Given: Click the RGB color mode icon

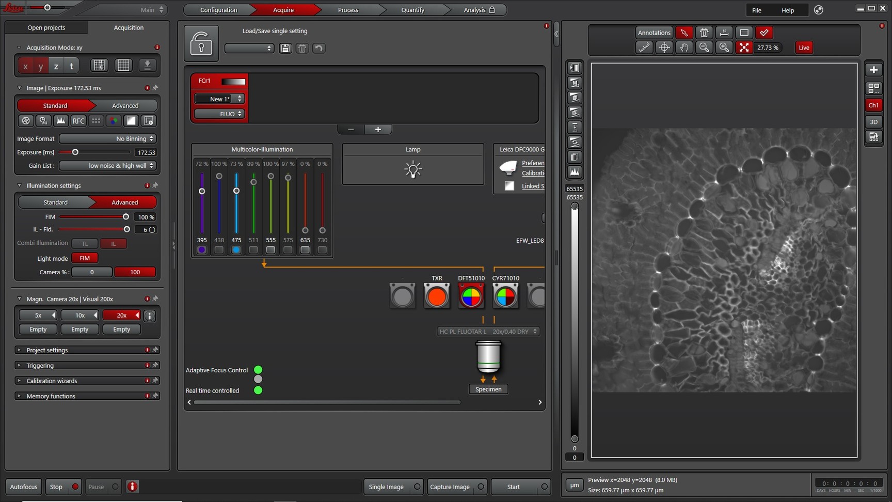Looking at the screenshot, I should point(114,120).
